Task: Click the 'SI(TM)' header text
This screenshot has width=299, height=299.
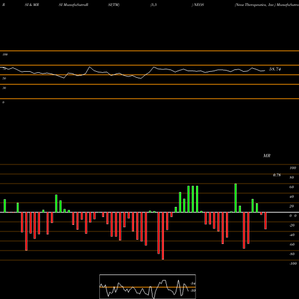Action: tap(114, 5)
